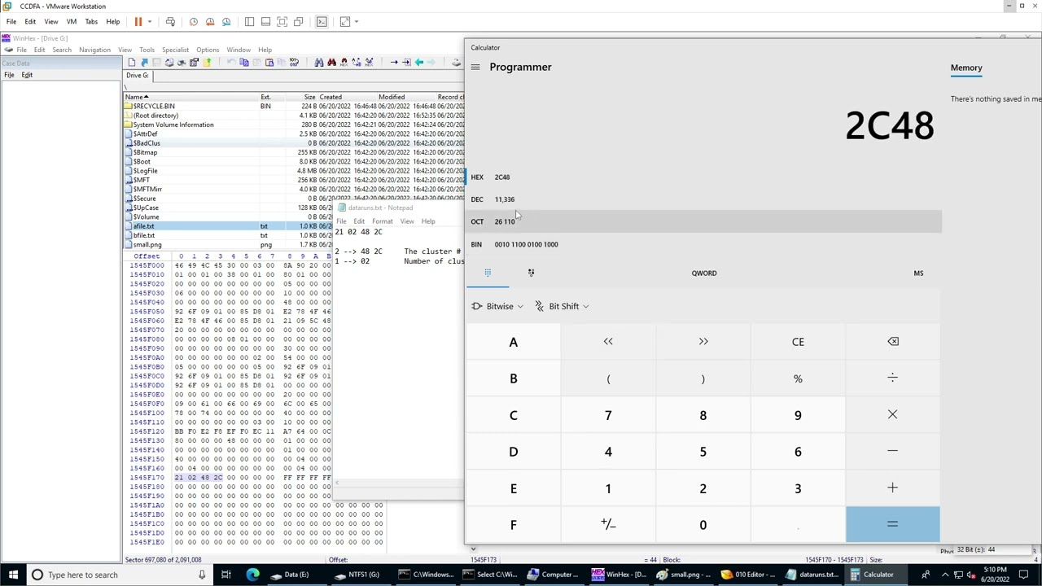Select the $MFT file row
Image resolution: width=1042 pixels, height=586 pixels.
coord(294,180)
